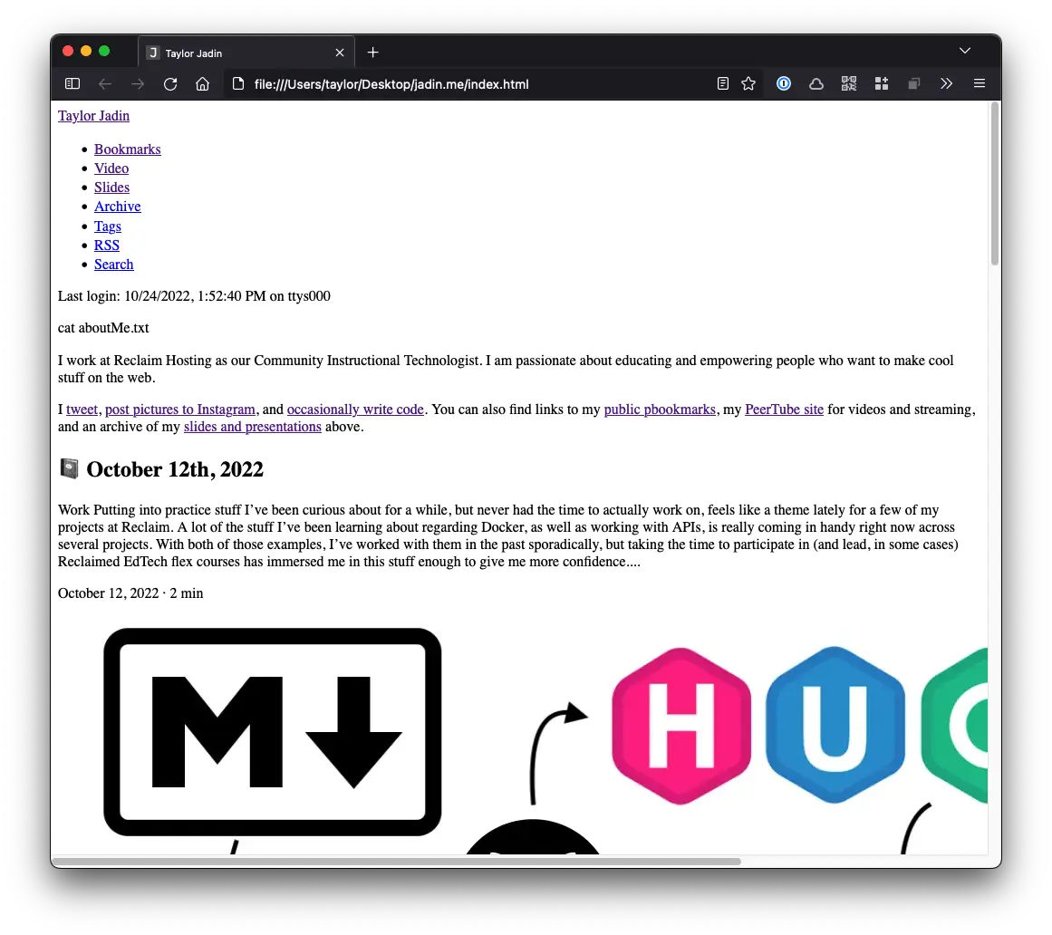Click the horizontal page scrollbar thumb
The height and width of the screenshot is (935, 1052).
coord(397,862)
